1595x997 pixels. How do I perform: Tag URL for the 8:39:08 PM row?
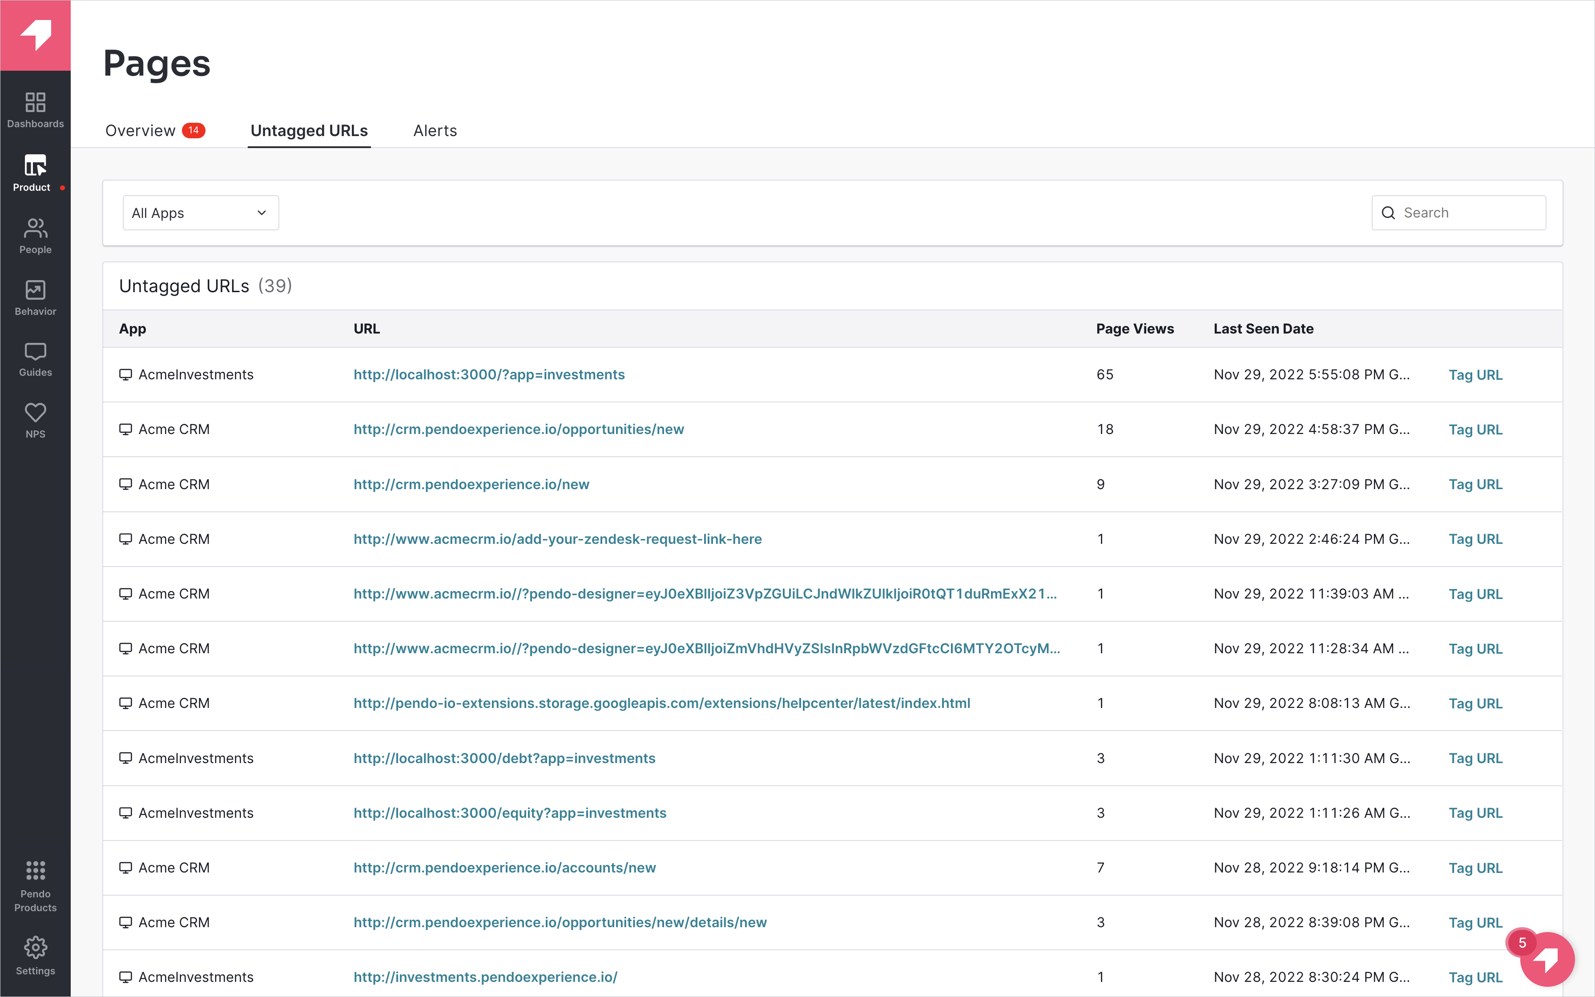pos(1475,923)
